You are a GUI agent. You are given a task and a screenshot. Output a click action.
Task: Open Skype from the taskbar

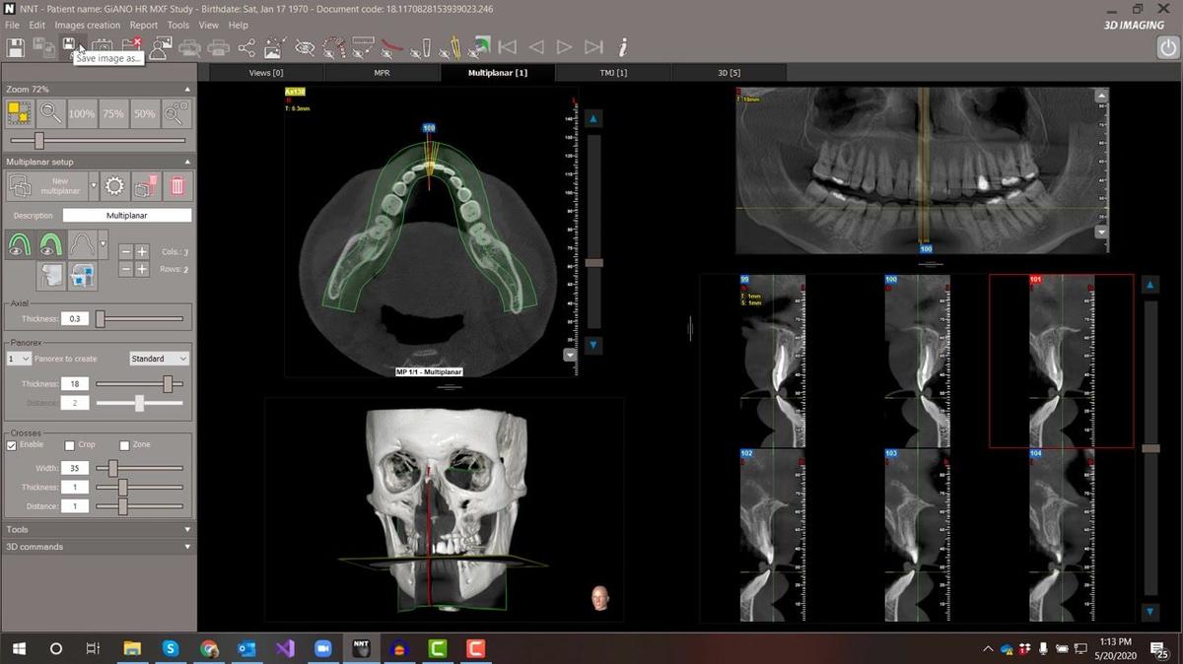pyautogui.click(x=171, y=648)
